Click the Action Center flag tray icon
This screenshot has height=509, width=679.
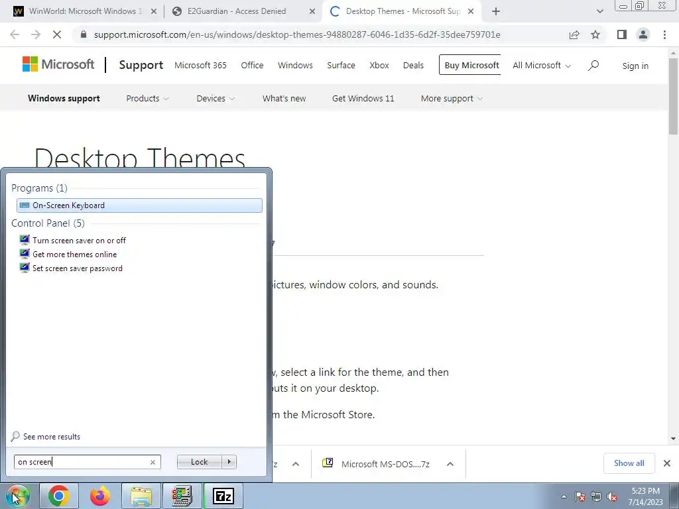click(x=580, y=496)
